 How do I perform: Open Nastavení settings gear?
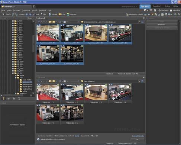pyautogui.click(x=163, y=10)
